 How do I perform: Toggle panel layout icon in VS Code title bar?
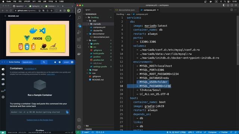click(x=228, y=5)
